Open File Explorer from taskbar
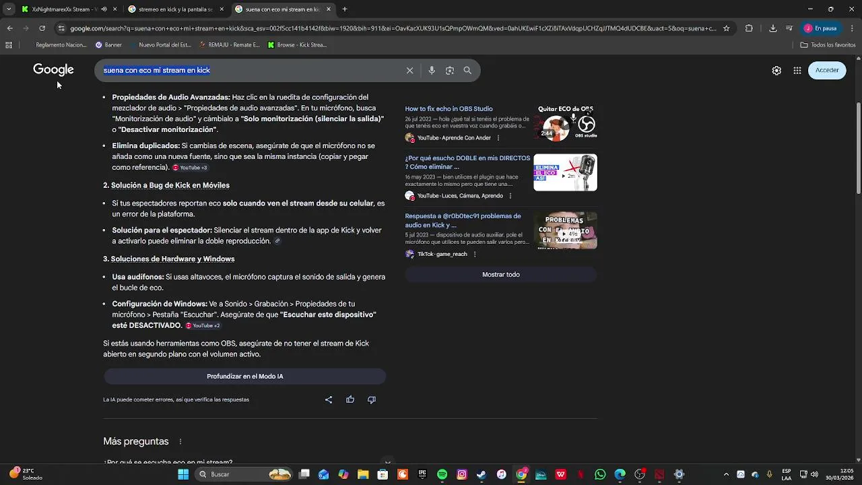Viewport: 862px width, 485px height. point(363,474)
